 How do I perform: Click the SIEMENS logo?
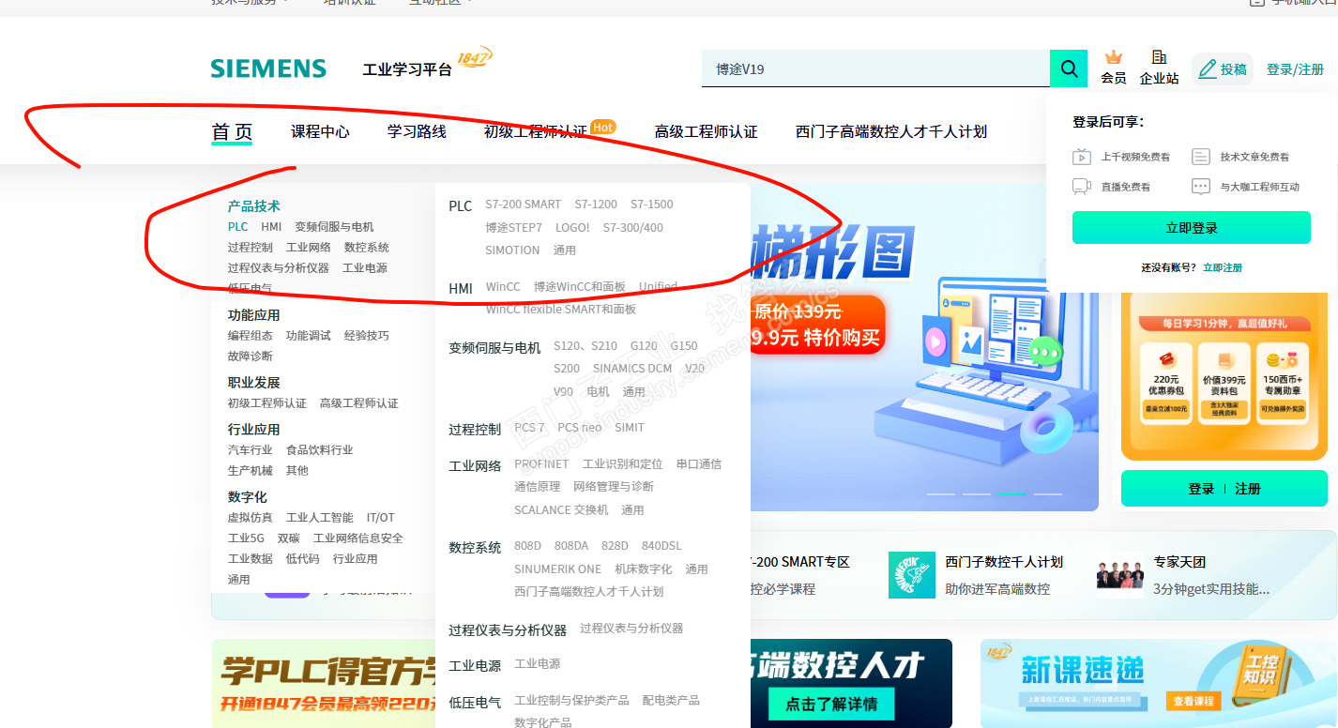tap(268, 68)
